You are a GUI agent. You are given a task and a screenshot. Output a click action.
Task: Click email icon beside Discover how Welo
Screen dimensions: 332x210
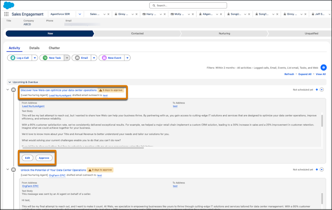13,90
